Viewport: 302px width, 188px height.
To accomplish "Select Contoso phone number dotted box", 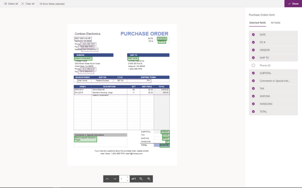I will click(88, 44).
